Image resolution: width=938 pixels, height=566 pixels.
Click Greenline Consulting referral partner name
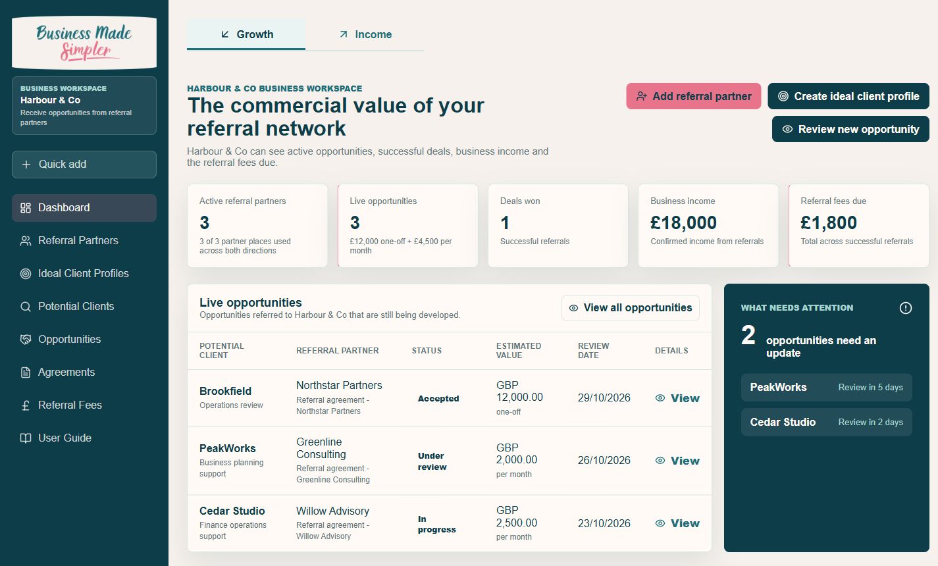pyautogui.click(x=321, y=448)
